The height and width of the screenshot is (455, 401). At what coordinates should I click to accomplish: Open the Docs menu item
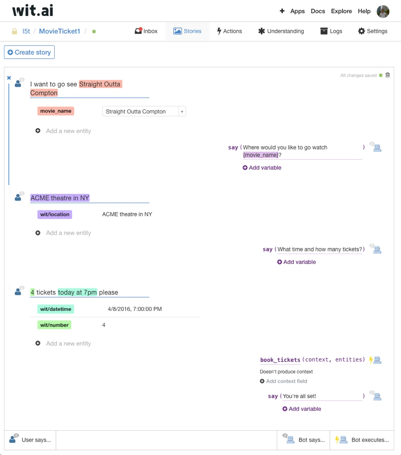tap(318, 11)
